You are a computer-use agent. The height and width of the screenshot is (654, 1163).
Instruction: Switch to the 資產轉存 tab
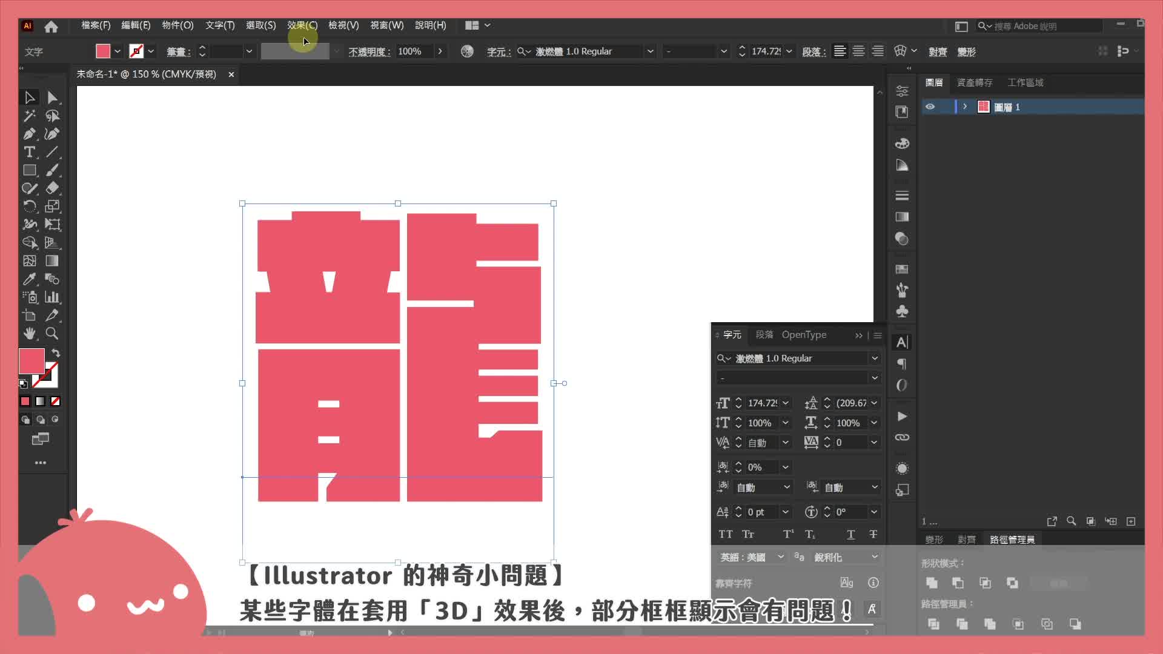[975, 82]
